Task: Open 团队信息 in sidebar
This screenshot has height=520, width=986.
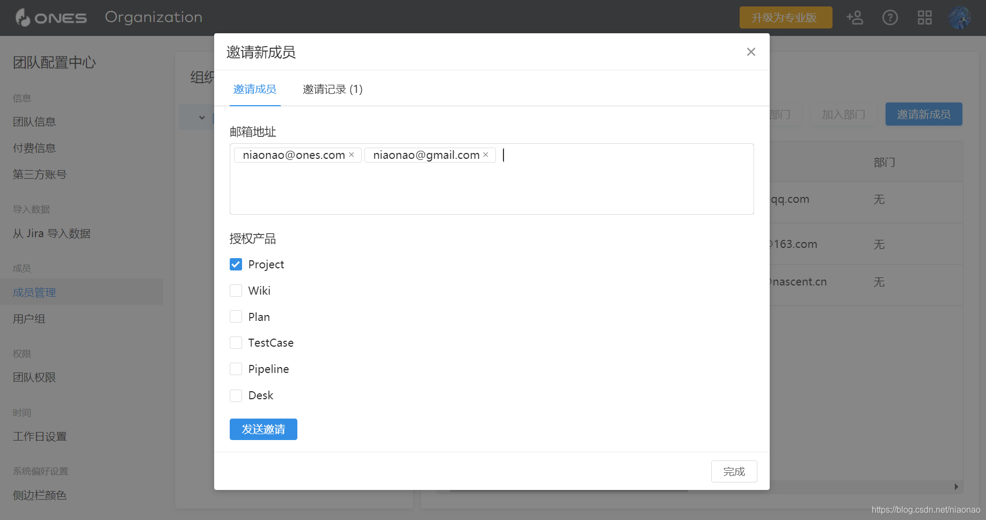Action: coord(34,122)
